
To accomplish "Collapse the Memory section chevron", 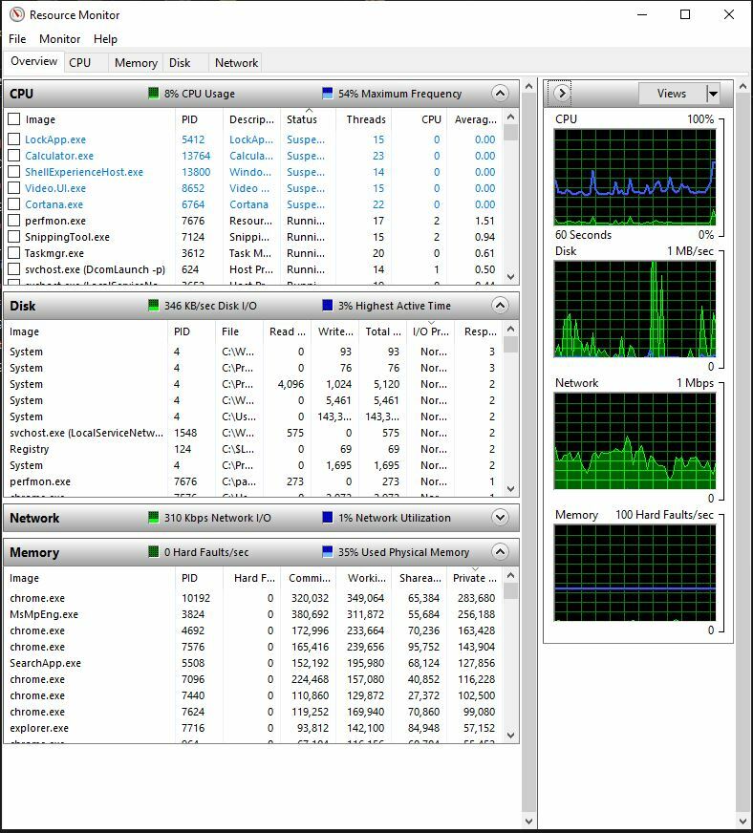I will click(x=500, y=552).
